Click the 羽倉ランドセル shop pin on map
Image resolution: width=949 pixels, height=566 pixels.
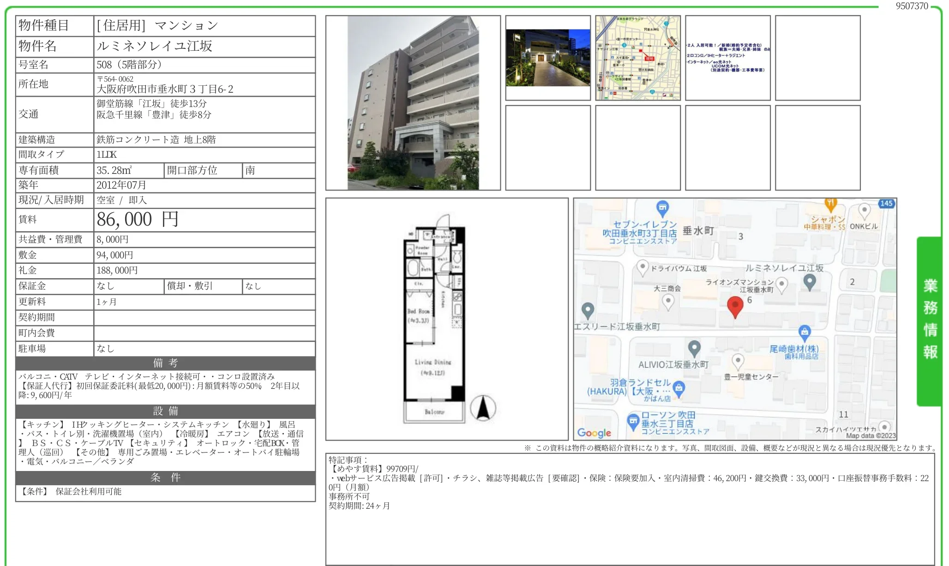(x=679, y=389)
